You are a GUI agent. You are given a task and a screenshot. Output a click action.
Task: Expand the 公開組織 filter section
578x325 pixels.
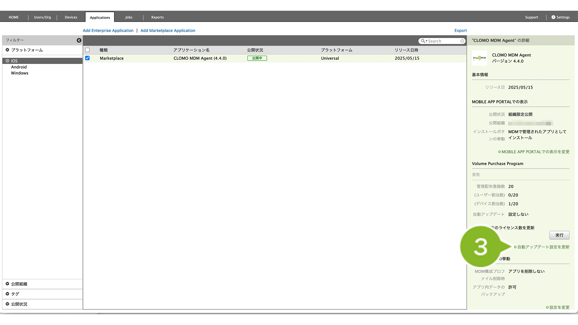click(7, 284)
